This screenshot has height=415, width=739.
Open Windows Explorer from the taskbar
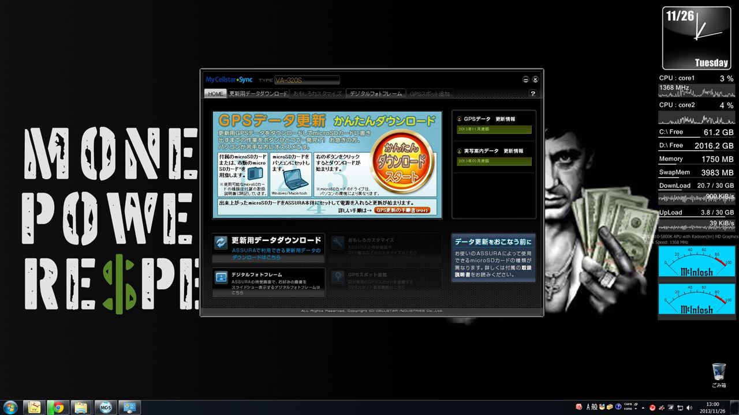[82, 407]
